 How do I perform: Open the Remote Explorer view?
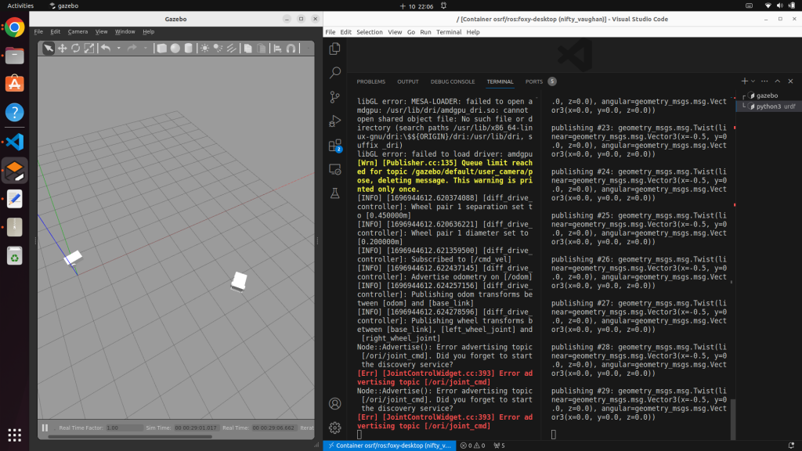(x=335, y=169)
